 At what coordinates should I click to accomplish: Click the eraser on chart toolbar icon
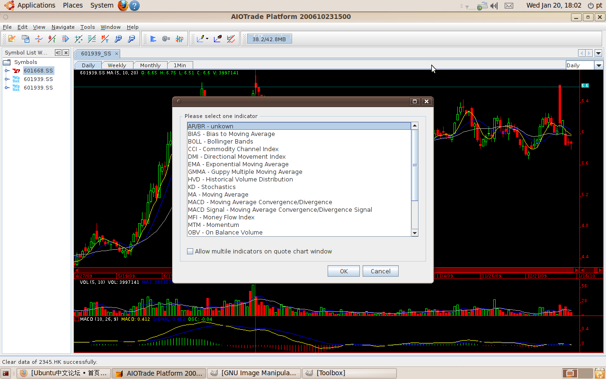(x=218, y=39)
